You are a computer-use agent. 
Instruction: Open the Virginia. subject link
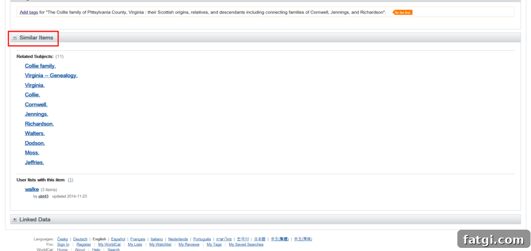pos(35,86)
